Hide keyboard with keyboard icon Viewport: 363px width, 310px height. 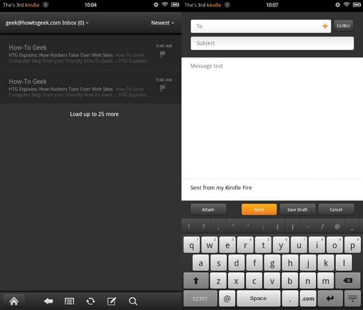pyautogui.click(x=352, y=298)
